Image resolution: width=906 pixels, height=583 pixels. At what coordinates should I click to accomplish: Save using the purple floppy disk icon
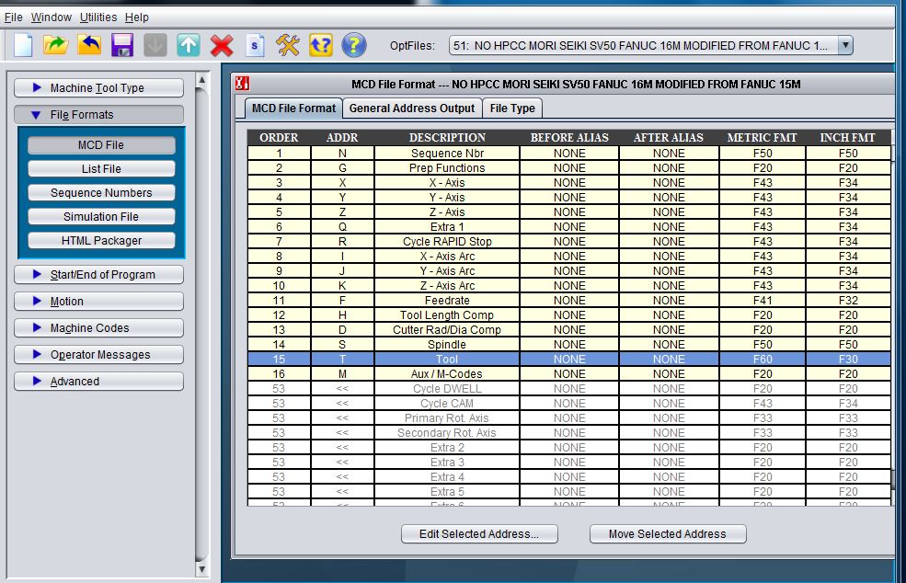pos(122,45)
